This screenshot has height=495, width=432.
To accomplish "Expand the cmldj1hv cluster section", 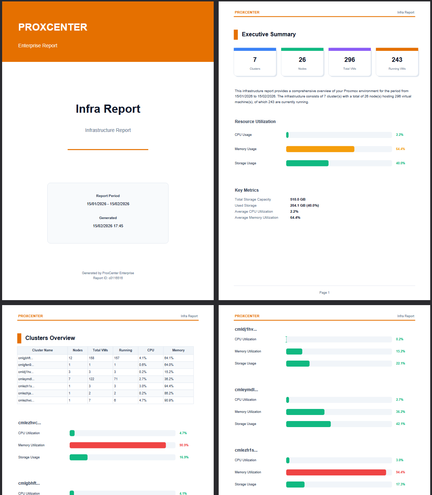I will [246, 329].
